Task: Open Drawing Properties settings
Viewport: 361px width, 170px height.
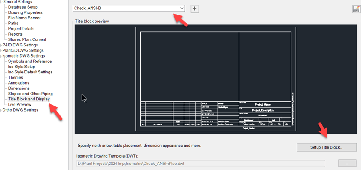Action: point(25,12)
